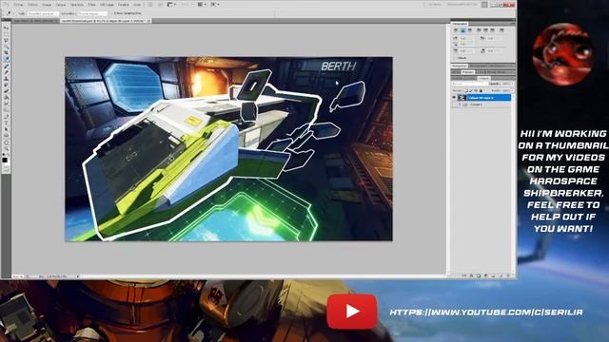Toggle visibility of Groupe 1

coord(454,104)
